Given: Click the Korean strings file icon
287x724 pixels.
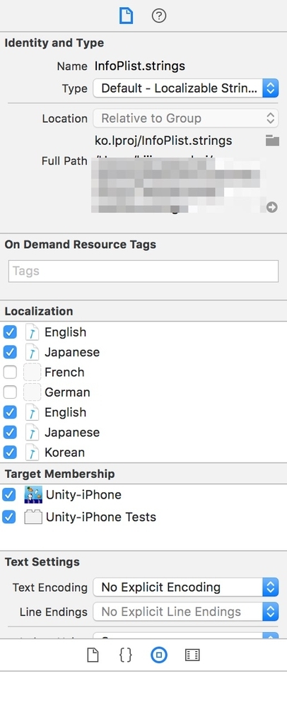Looking at the screenshot, I should point(32,452).
